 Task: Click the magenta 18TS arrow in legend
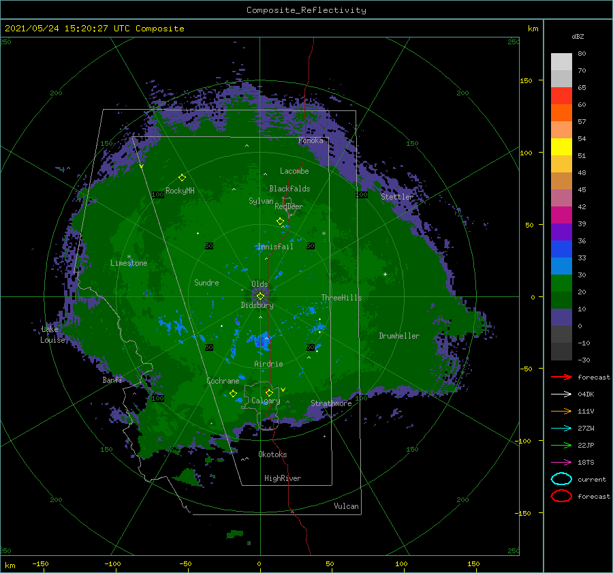click(561, 463)
